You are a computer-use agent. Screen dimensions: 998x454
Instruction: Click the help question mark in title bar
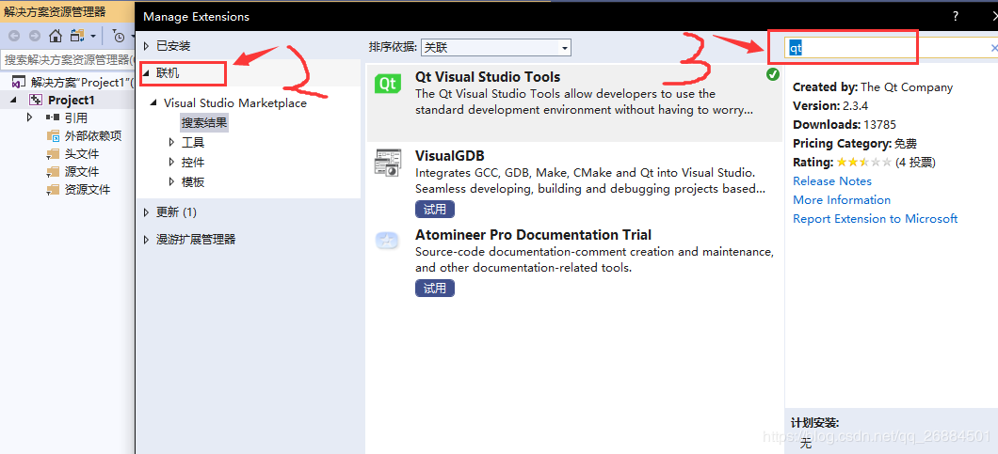956,17
